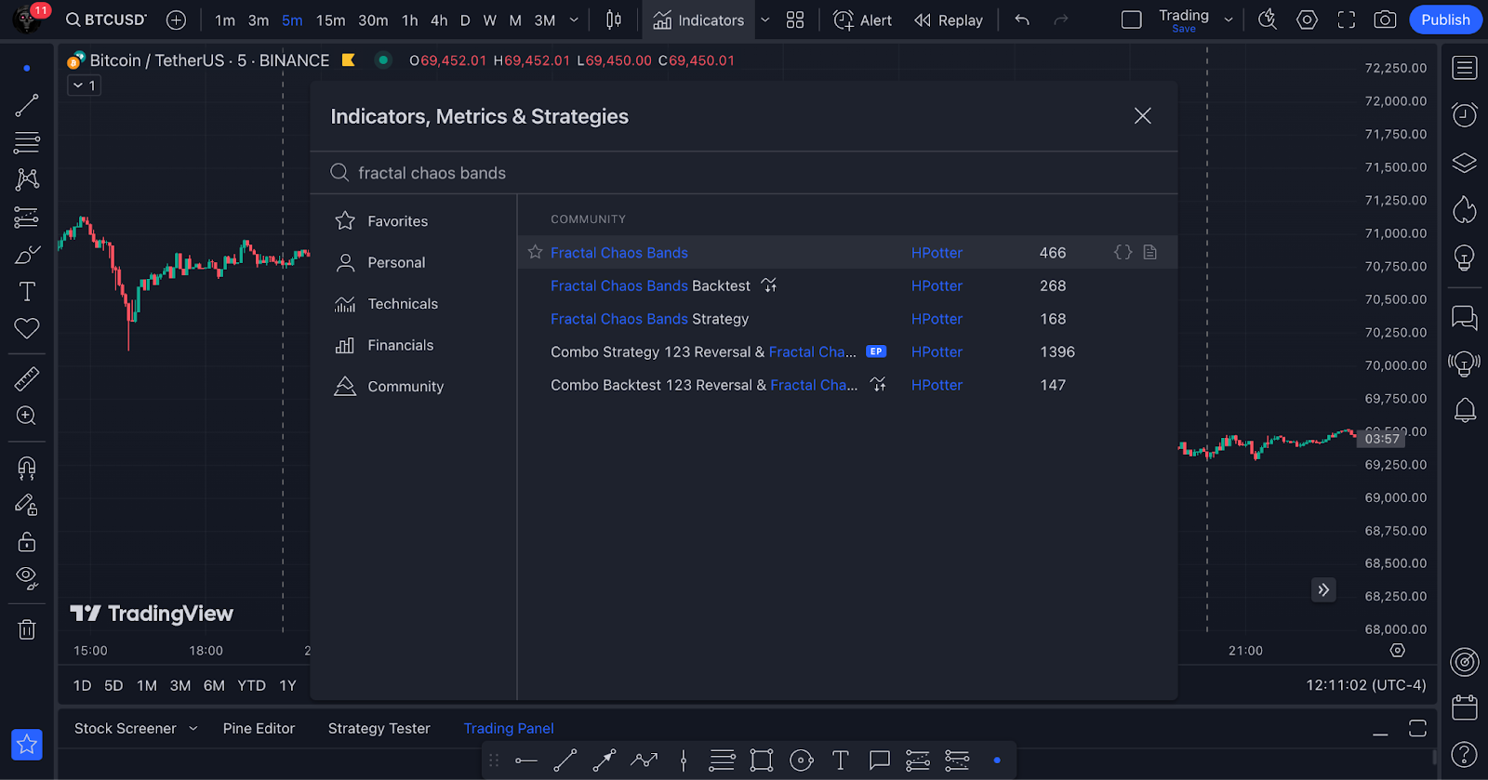View Fractal Chaos Bands source code braces icon
Screen dimensions: 1488x780
point(1123,252)
